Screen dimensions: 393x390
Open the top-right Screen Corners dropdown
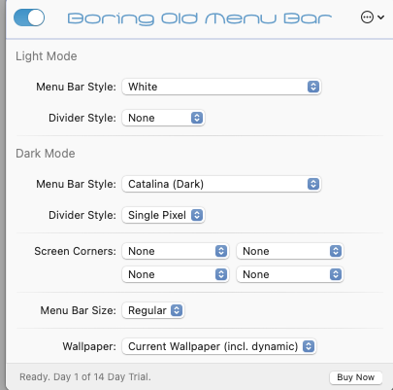(290, 251)
